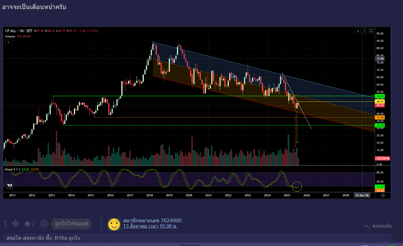The height and width of the screenshot is (246, 403).
Task: Click the likers list สุขะโต สุขะทานัง ซึ้ง, B16a ถูกใจ
Action: click(43, 238)
